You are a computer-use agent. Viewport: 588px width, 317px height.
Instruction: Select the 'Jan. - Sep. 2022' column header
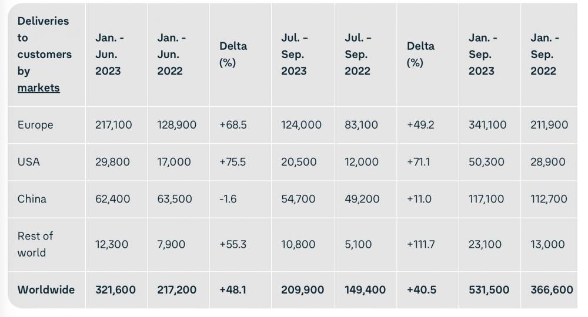click(545, 54)
